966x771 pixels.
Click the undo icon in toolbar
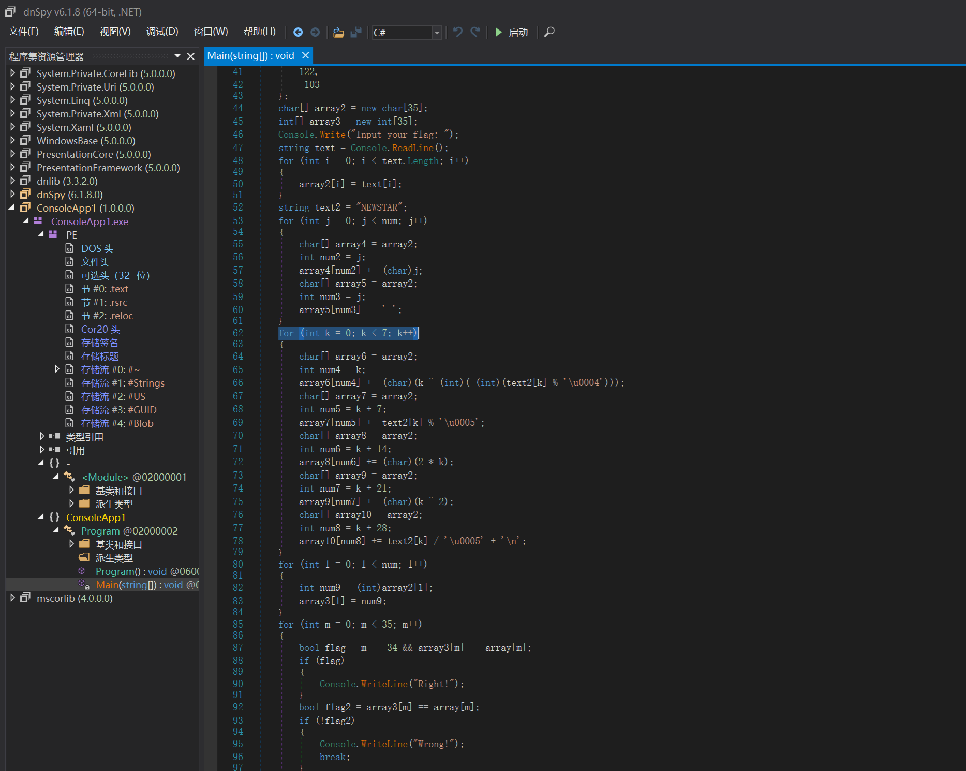click(457, 32)
